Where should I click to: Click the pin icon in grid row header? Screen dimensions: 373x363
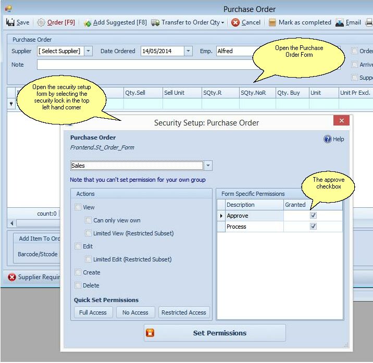(11, 104)
